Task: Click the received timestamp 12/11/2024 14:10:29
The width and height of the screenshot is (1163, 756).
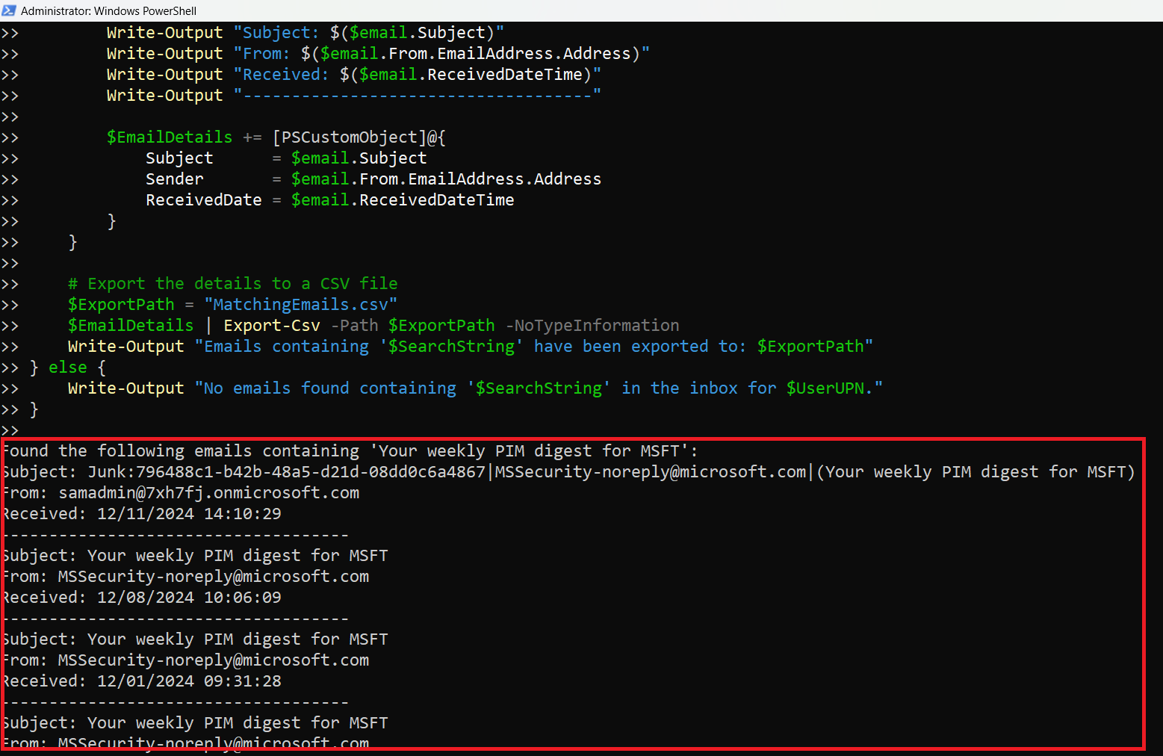Action: pos(189,514)
